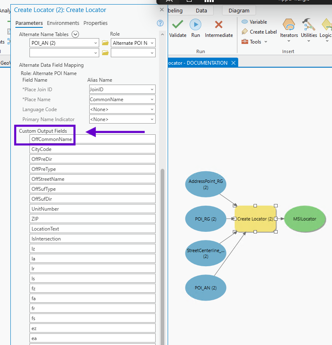Screen dimensions: 332x345
Task: Click the ea custom output field
Action: point(93,338)
